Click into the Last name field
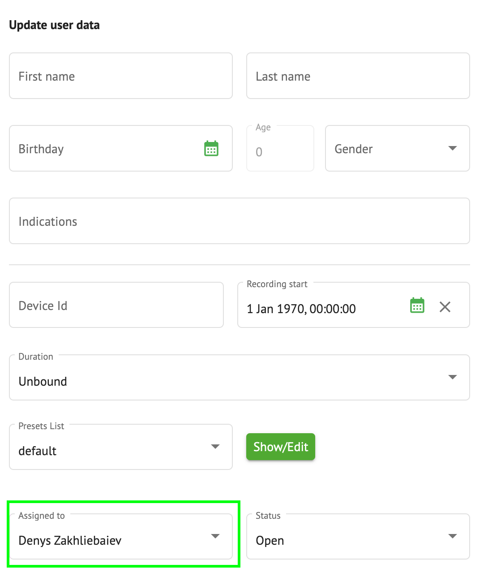This screenshot has height=577, width=488. click(x=358, y=76)
